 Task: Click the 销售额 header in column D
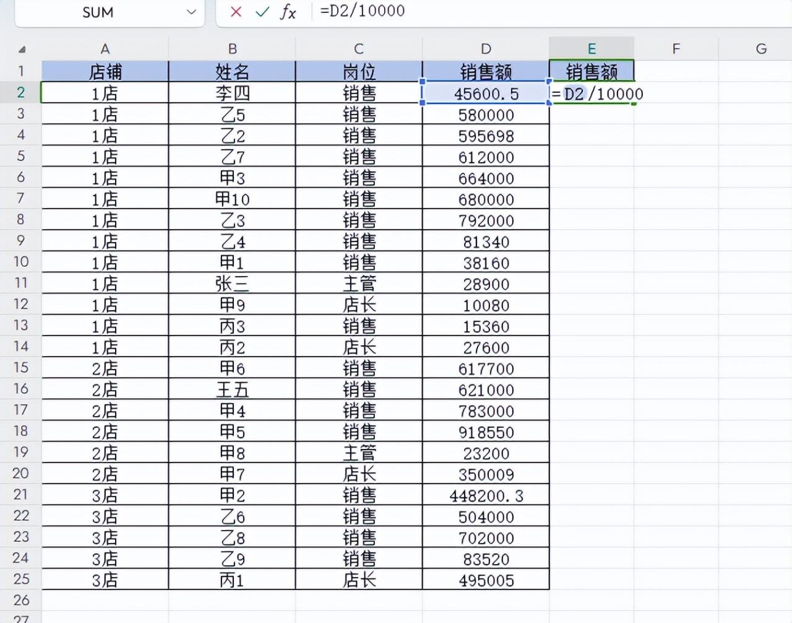click(486, 71)
